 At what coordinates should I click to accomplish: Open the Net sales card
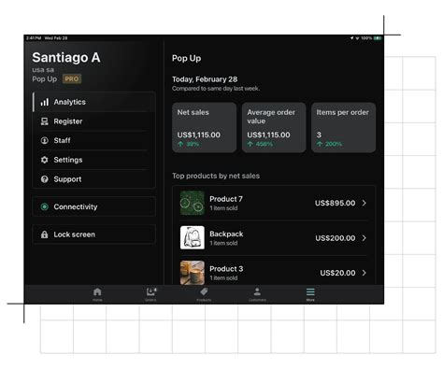(205, 127)
